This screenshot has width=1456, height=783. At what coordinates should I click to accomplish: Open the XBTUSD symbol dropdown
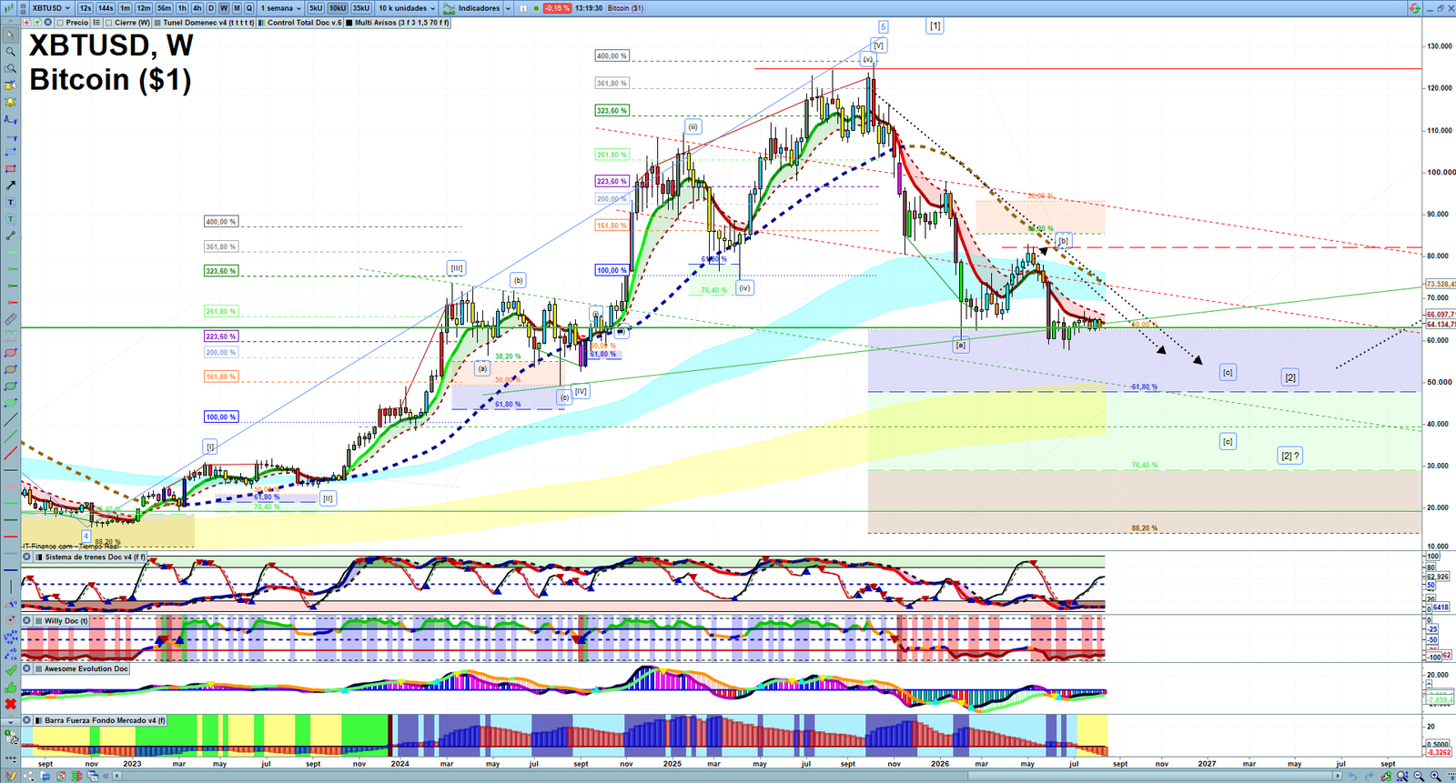tap(50, 8)
